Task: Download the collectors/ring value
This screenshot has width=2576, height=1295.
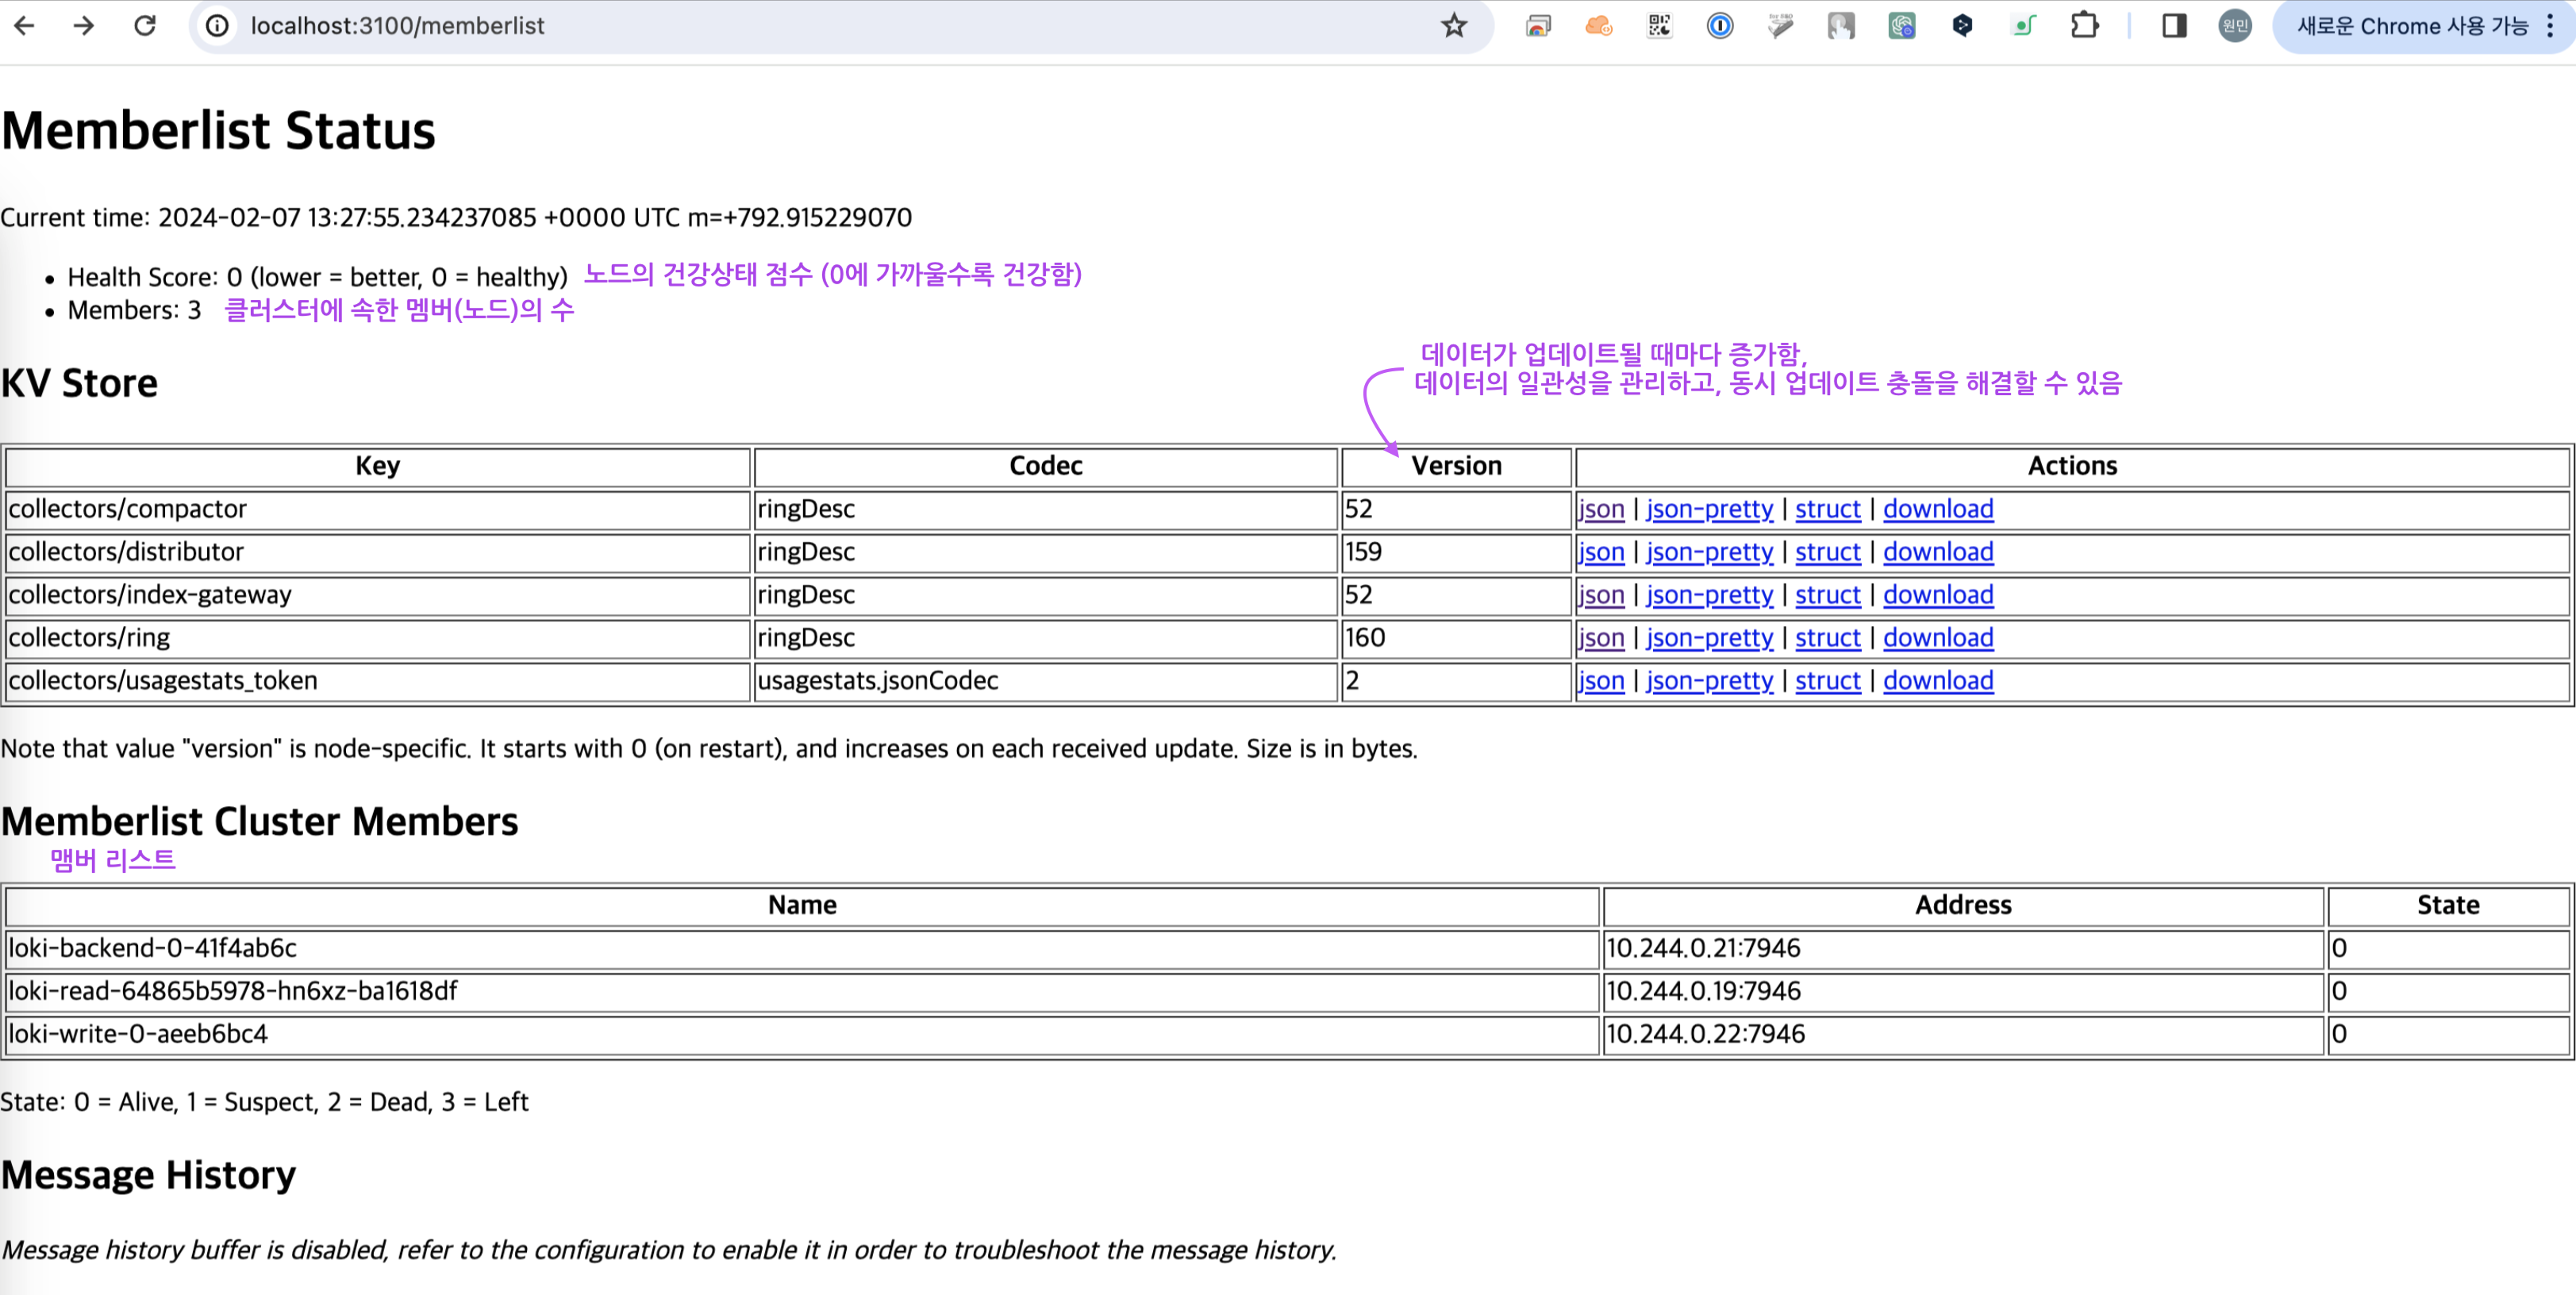Action: pos(1937,638)
